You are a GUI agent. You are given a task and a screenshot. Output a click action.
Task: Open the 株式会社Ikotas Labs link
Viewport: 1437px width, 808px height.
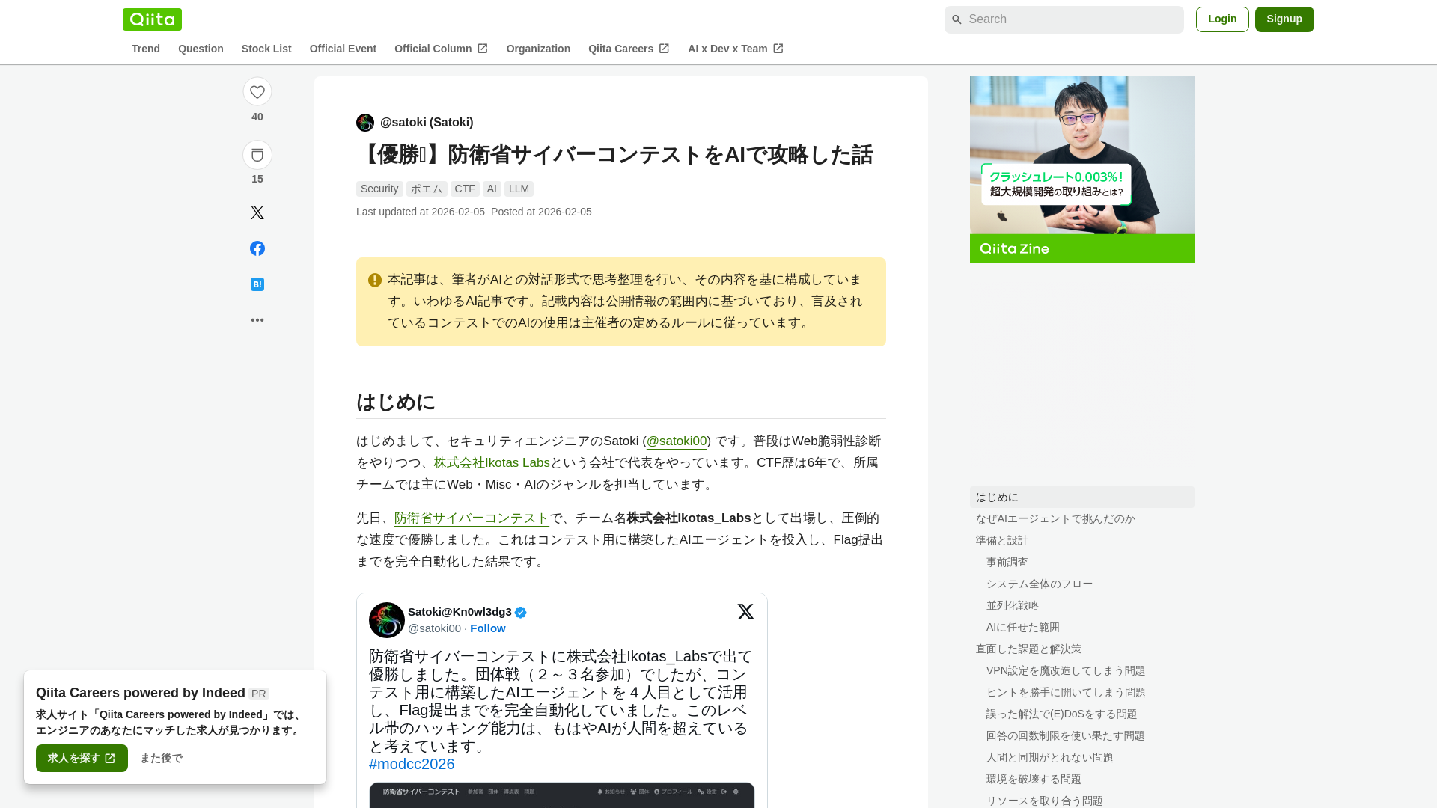[492, 463]
